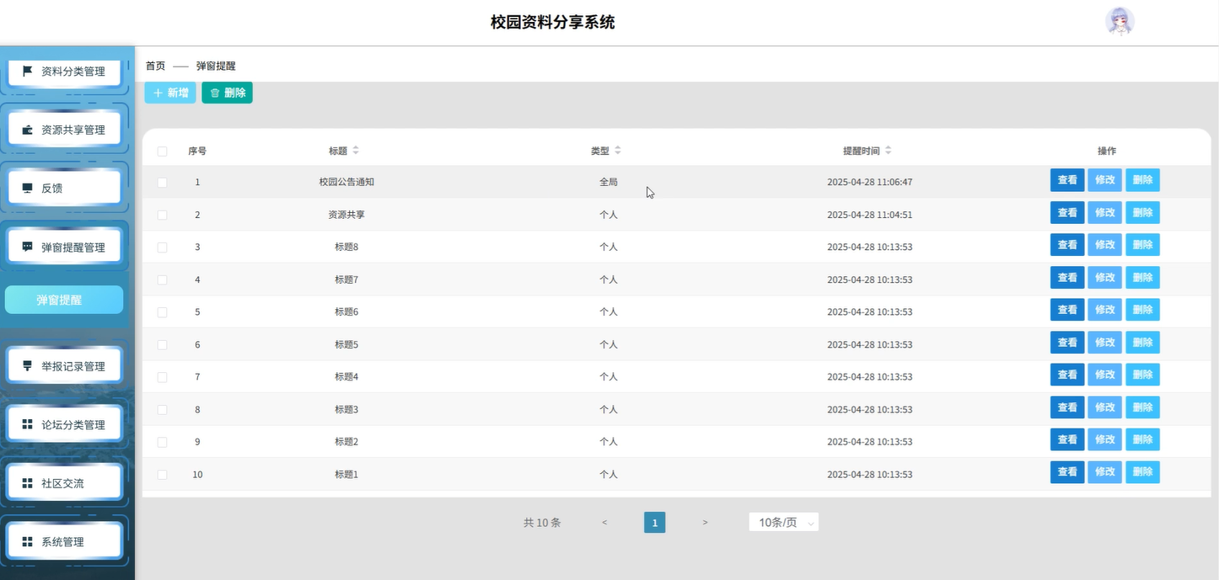Image resolution: width=1219 pixels, height=580 pixels.
Task: Click the green 删除 toolbar button
Action: click(228, 93)
